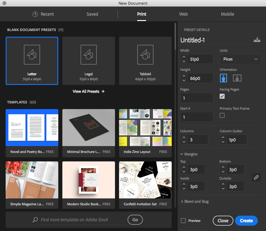This screenshot has height=231, width=266.
Task: Click the Adobe Stock search magnifier icon
Action: (x=35, y=220)
